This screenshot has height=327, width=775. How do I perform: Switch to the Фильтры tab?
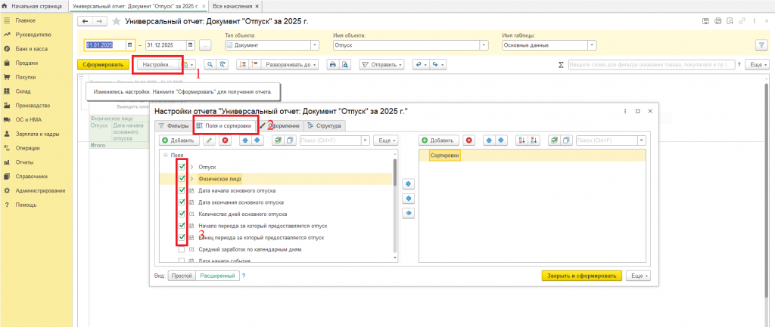pyautogui.click(x=173, y=126)
